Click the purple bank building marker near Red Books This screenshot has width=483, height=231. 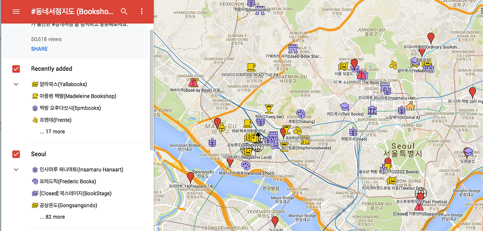coord(372,110)
